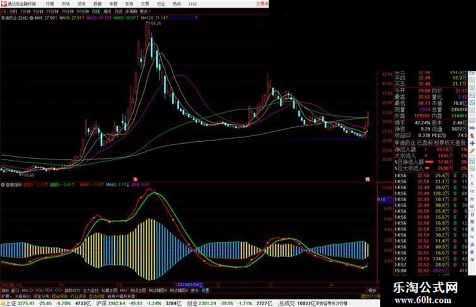Click the blue 9.18 value tag on the axis
The height and width of the screenshot is (307, 476).
[385, 200]
